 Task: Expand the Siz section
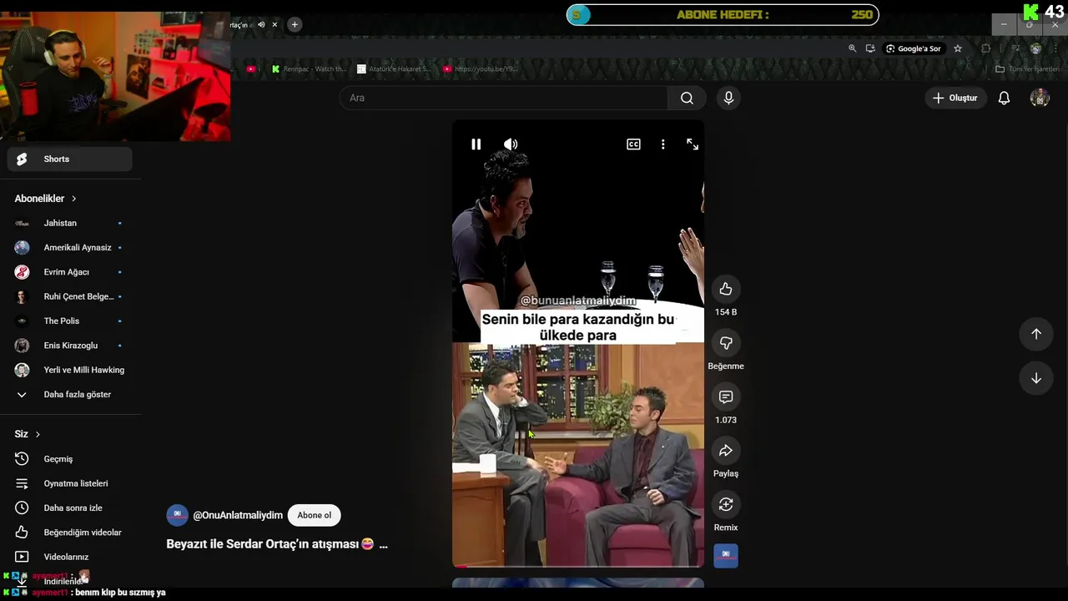pos(27,434)
